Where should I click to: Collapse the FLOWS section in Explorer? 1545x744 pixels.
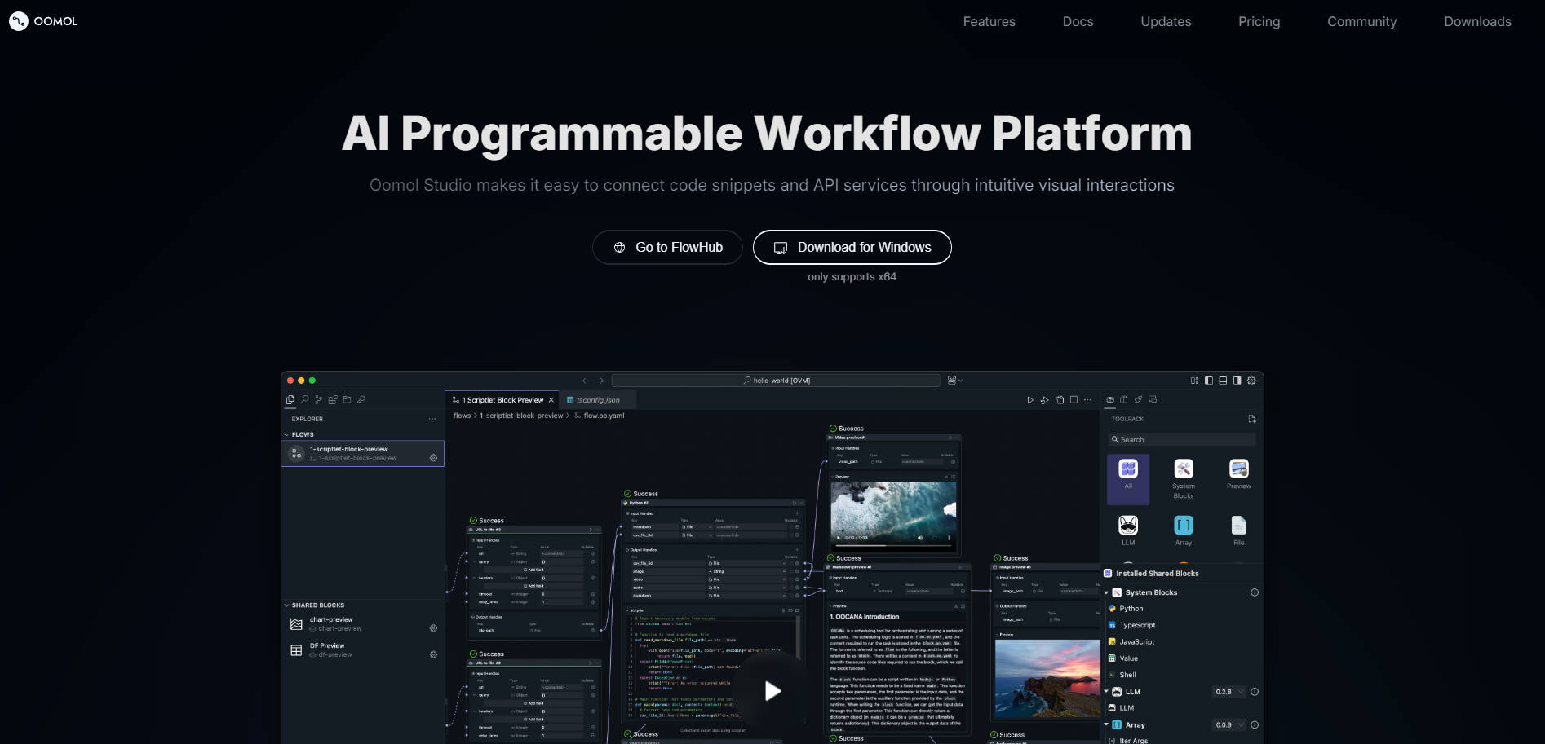286,434
